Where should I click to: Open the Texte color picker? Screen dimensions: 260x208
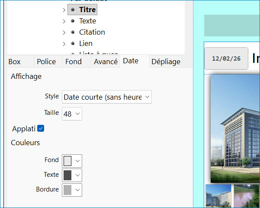click(x=72, y=175)
